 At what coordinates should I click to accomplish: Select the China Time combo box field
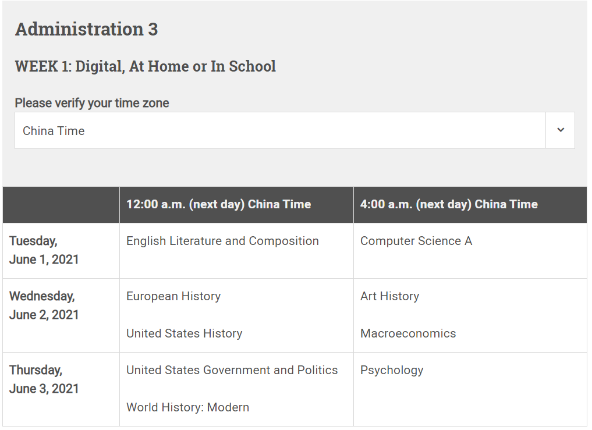(x=295, y=130)
